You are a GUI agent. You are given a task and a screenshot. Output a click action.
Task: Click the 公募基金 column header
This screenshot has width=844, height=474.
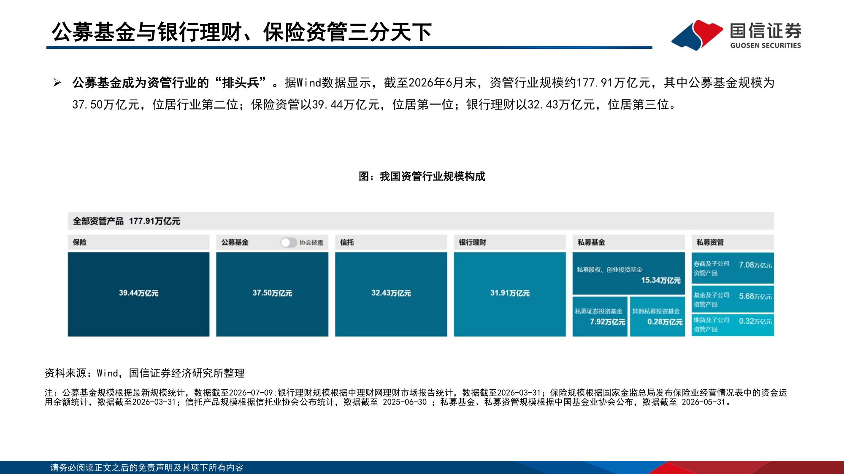tap(272, 242)
